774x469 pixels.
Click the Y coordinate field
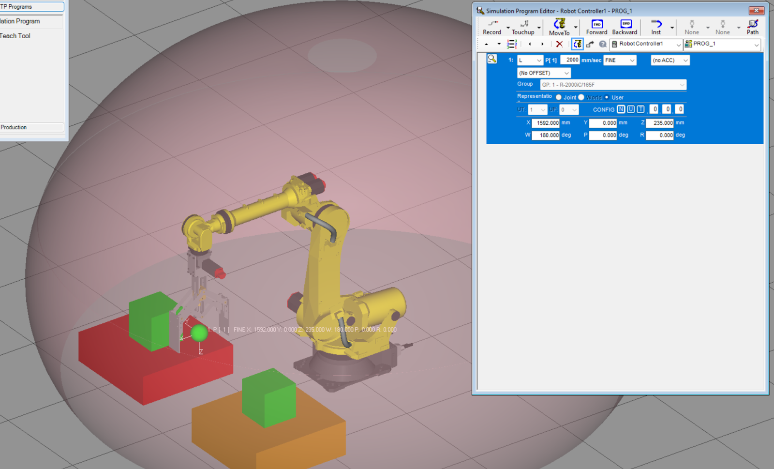[603, 123]
